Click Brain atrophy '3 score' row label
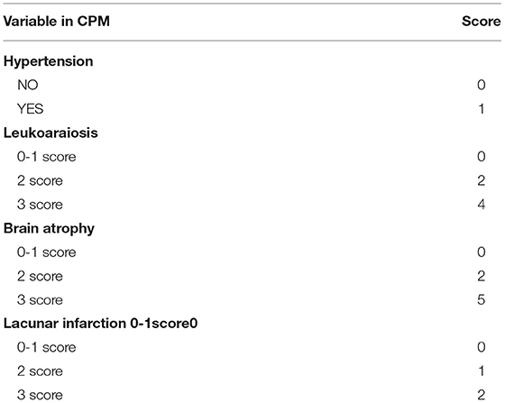This screenshot has width=505, height=403. click(40, 300)
